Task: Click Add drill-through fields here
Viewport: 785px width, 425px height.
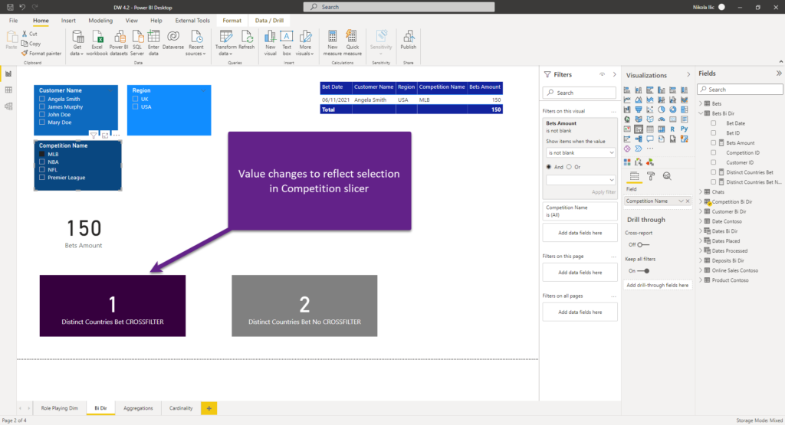Action: [657, 285]
